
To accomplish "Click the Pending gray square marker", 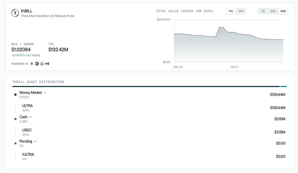I will pos(15,143).
